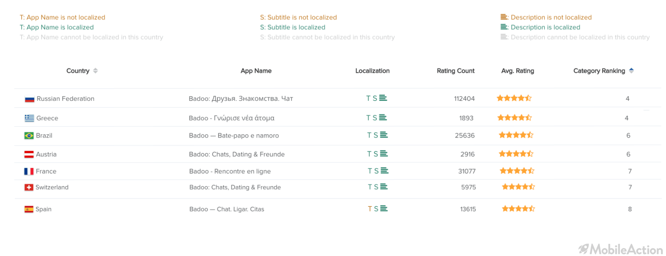Click the Rating Count column header
Screen dimensions: 666x256
tap(456, 71)
